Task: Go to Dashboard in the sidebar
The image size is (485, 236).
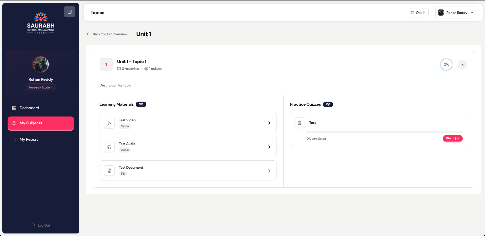Action: tap(29, 108)
